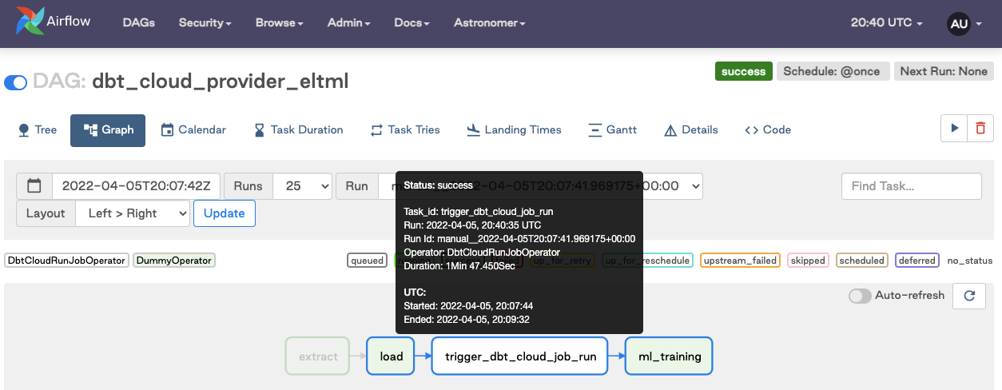This screenshot has width=1002, height=390.
Task: Click the calendar icon beside date field
Action: (x=34, y=186)
